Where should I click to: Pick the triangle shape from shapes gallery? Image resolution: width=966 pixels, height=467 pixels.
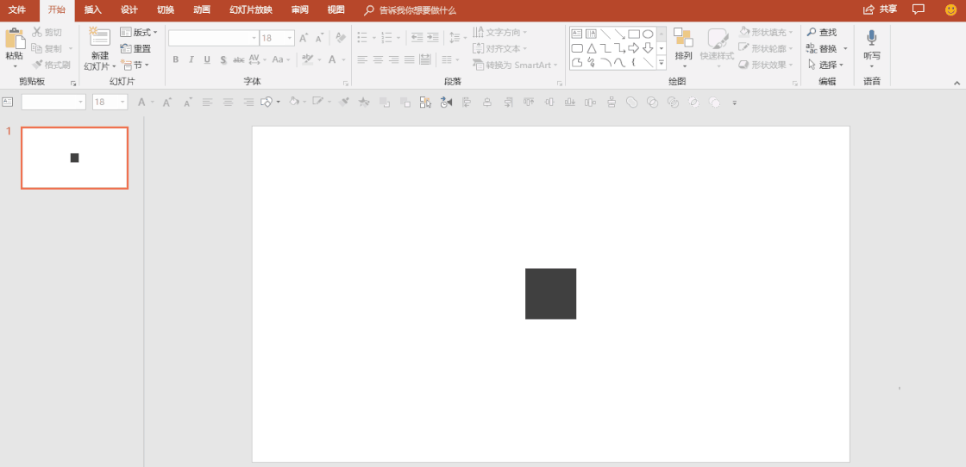[x=592, y=48]
